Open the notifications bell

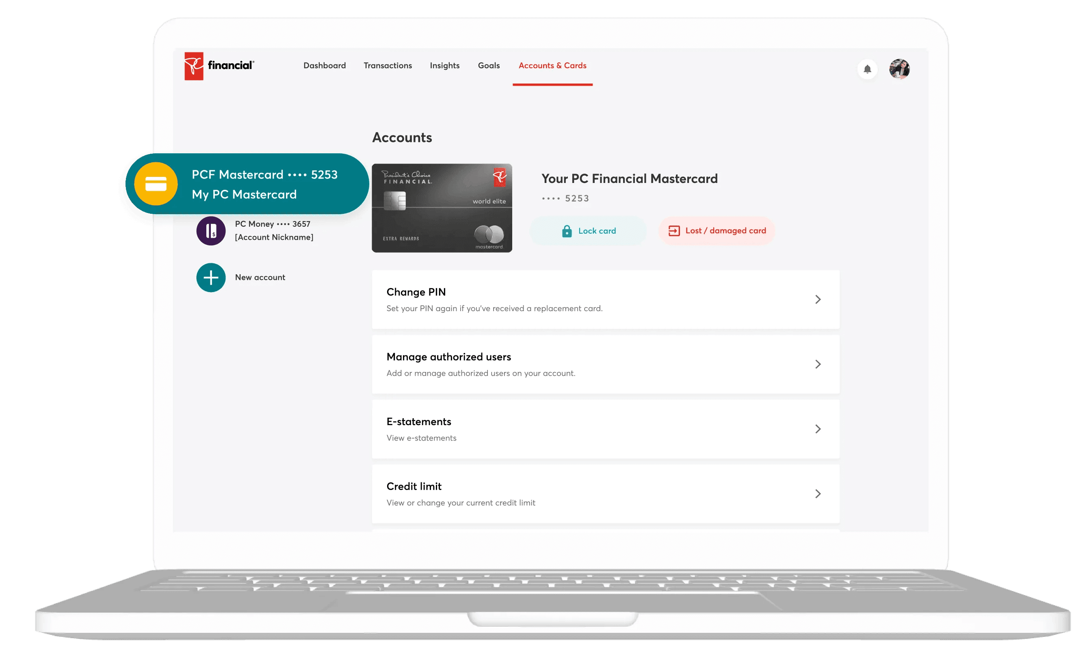click(867, 69)
